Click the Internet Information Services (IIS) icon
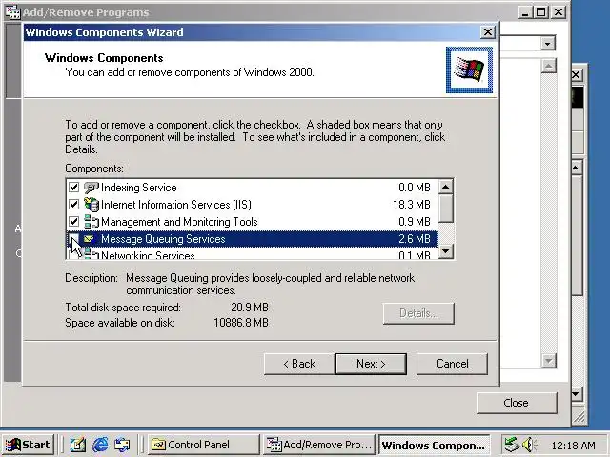The width and height of the screenshot is (610, 457). pos(91,205)
